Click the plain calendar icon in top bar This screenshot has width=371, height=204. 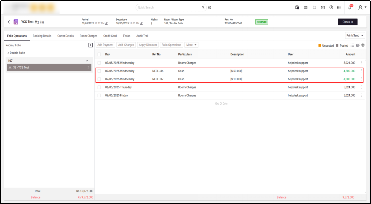click(x=314, y=8)
